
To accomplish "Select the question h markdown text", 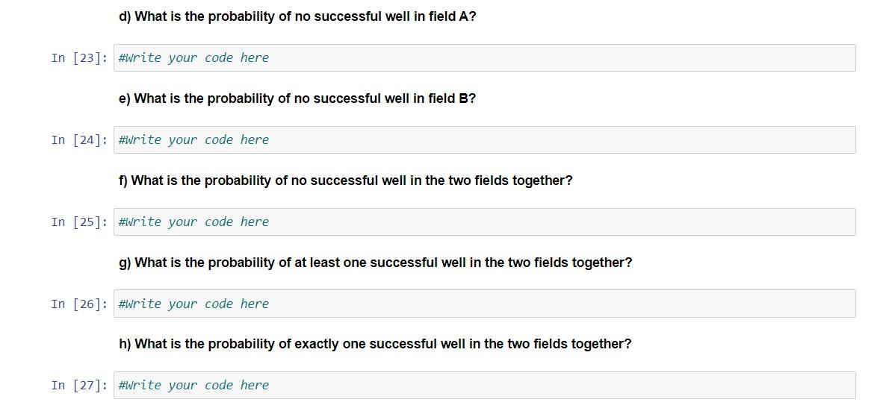I will pyautogui.click(x=375, y=344).
